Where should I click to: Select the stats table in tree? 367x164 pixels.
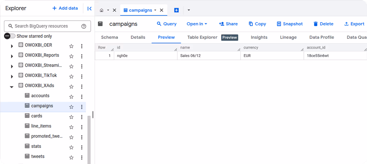click(36, 146)
